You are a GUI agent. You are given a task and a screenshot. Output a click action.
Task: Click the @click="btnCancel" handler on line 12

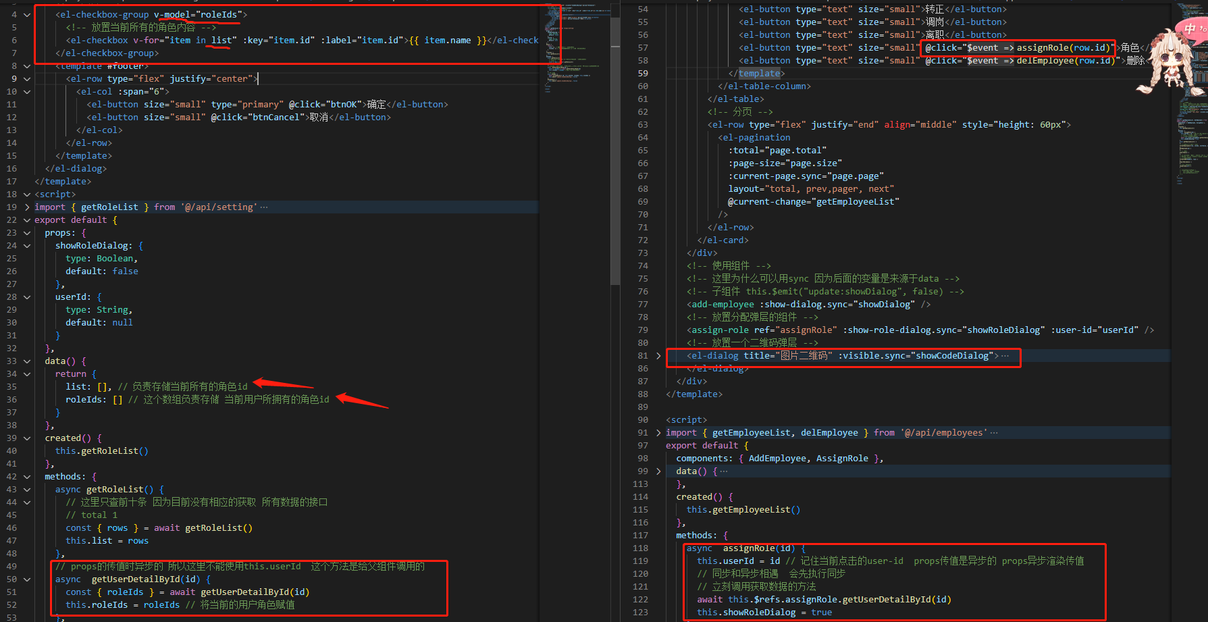click(258, 118)
